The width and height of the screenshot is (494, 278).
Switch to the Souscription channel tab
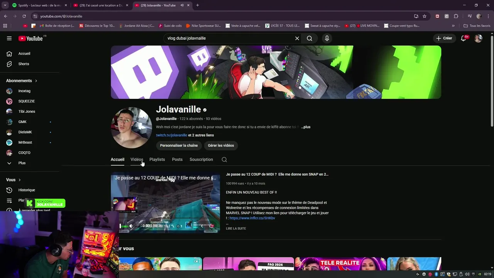tap(201, 159)
